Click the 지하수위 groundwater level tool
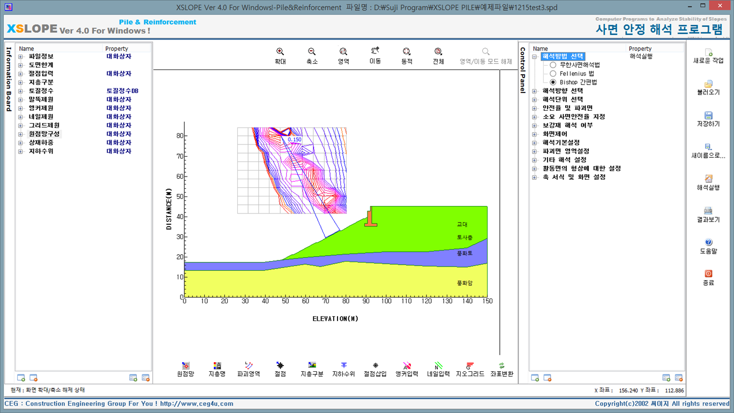The height and width of the screenshot is (413, 734). [343, 369]
